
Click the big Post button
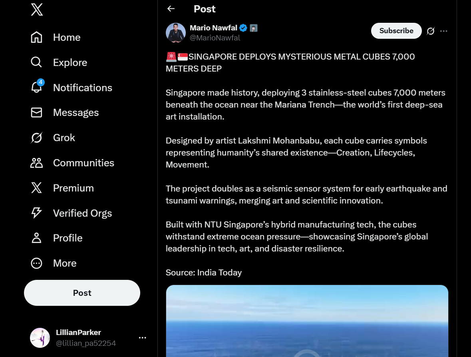click(82, 293)
